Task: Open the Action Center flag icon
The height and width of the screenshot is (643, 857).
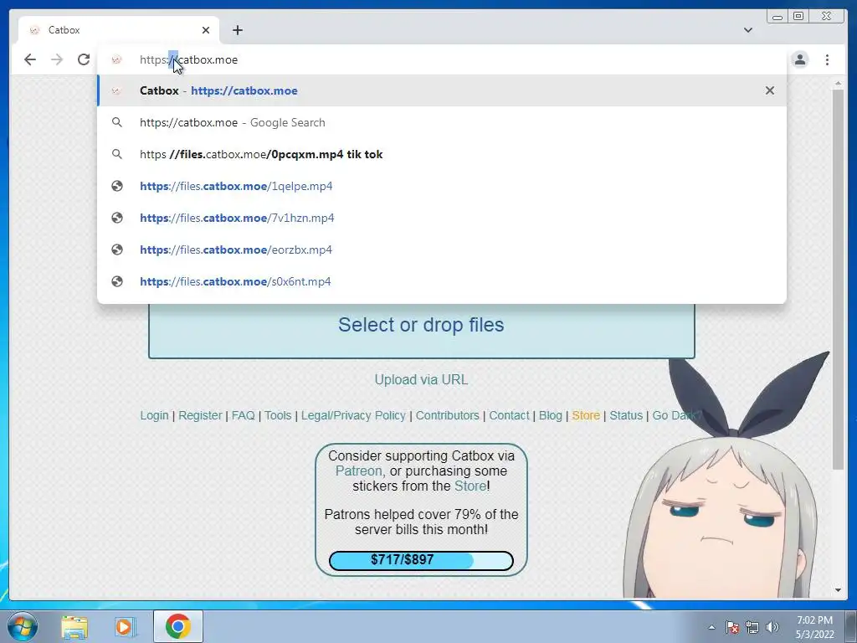Action: pos(732,627)
